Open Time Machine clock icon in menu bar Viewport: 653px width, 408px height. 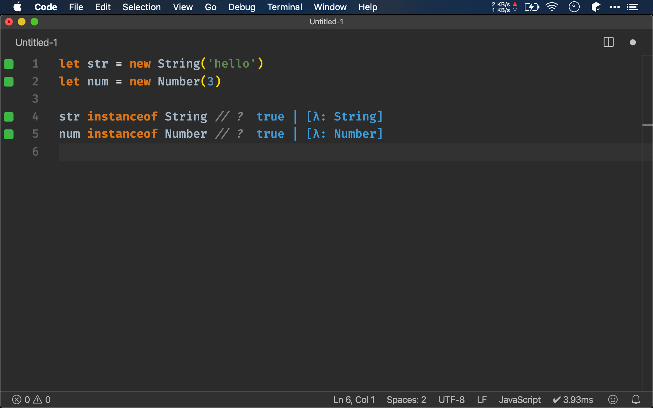[574, 7]
